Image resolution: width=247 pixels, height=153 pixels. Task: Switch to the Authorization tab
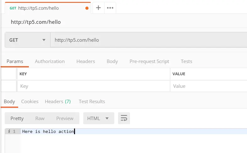pos(50,61)
